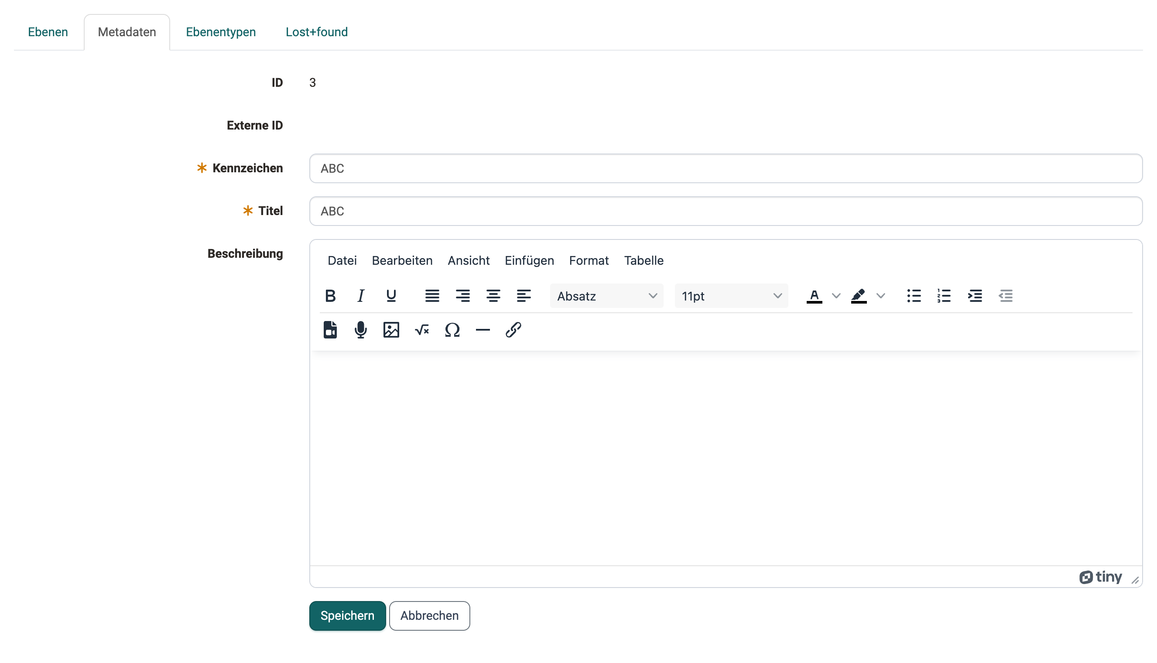Open the Datei menu

342,260
